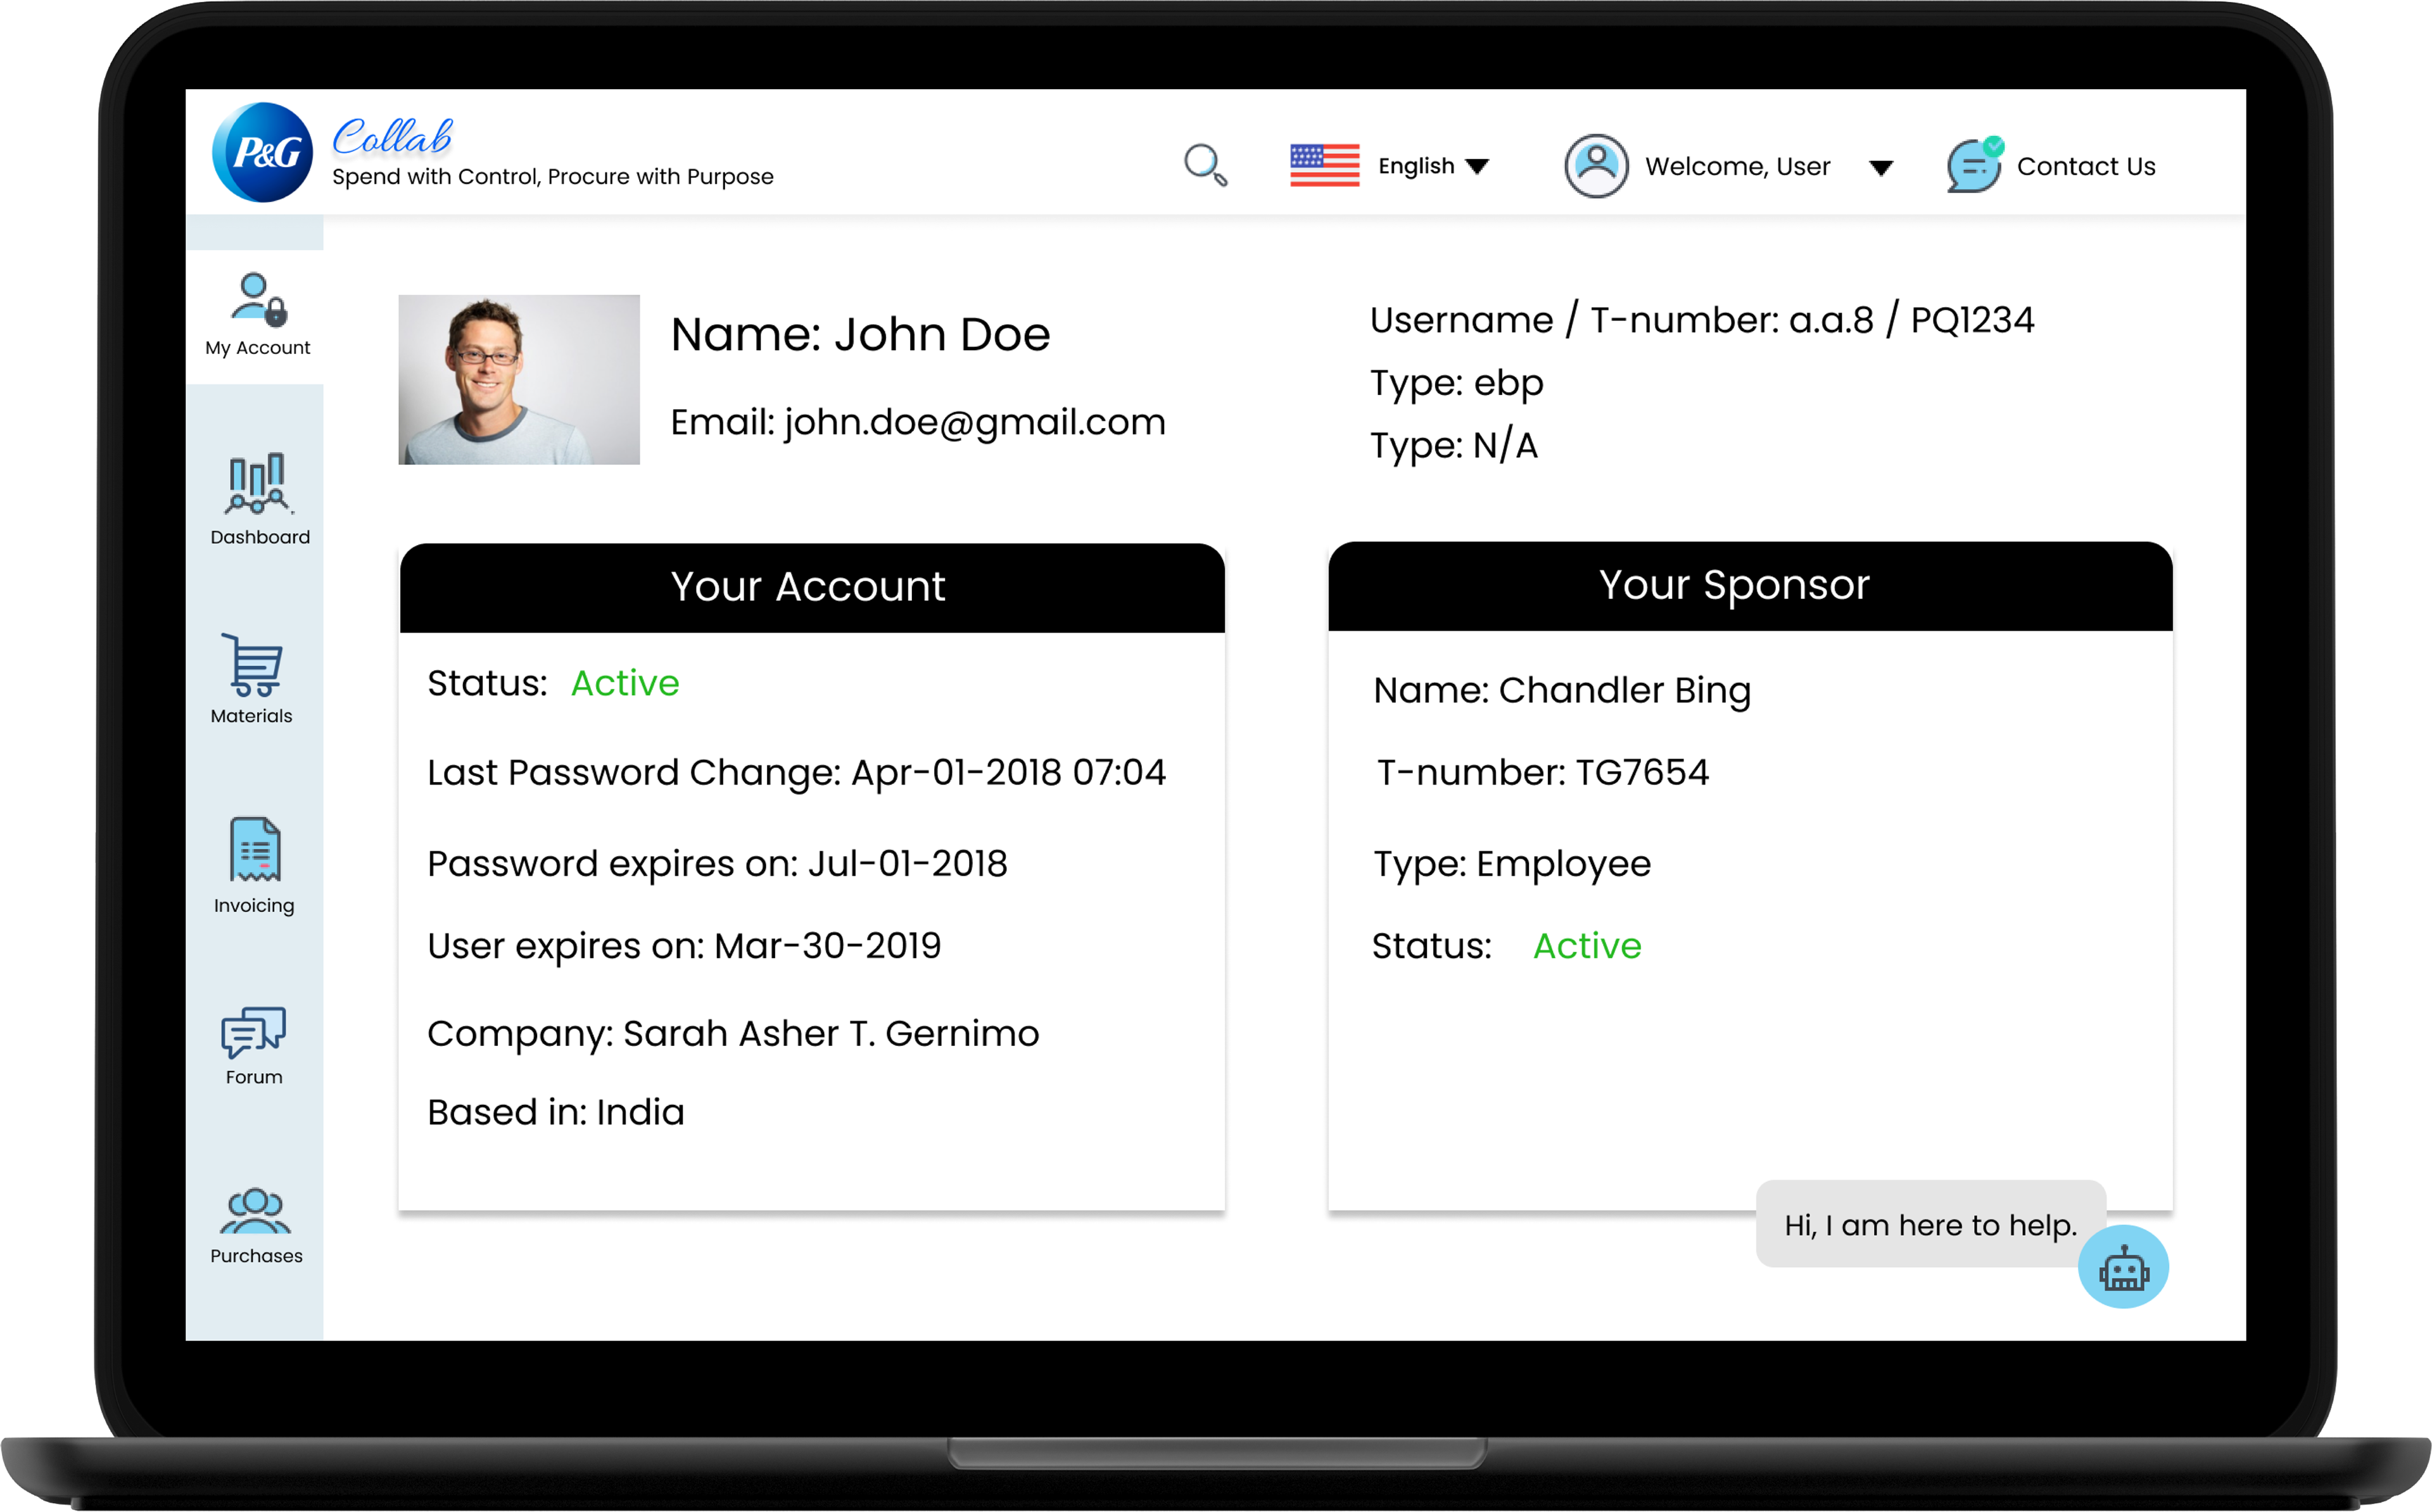This screenshot has width=2432, height=1512.
Task: Open the Invoicing menu label
Action: (x=254, y=906)
